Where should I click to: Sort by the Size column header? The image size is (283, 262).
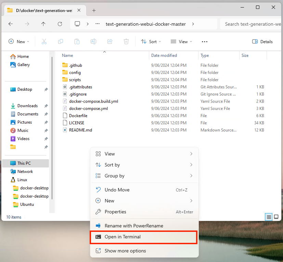pyautogui.click(x=245, y=55)
